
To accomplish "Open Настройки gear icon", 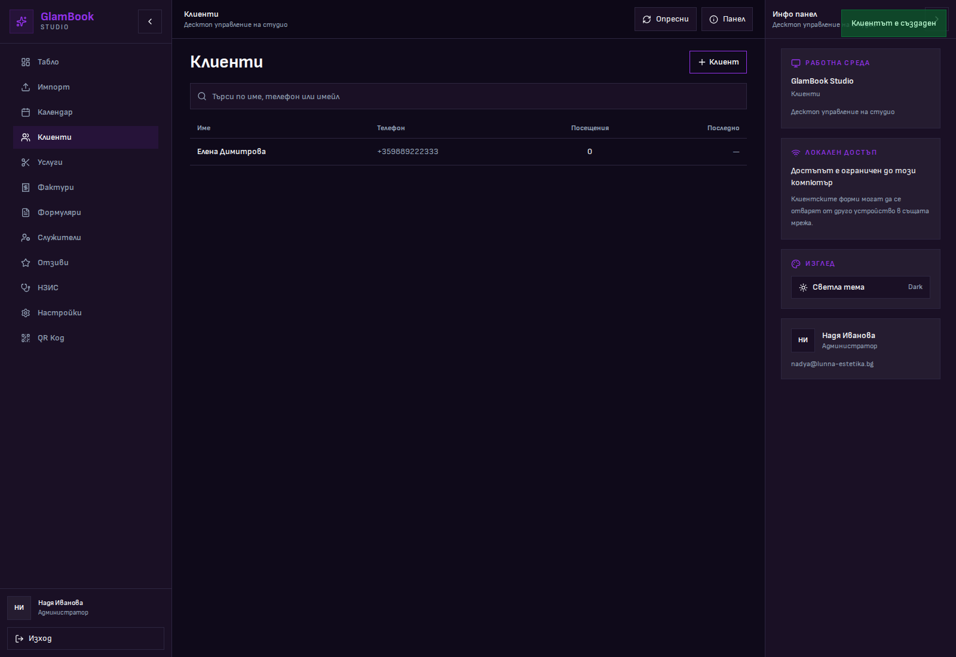I will click(26, 313).
